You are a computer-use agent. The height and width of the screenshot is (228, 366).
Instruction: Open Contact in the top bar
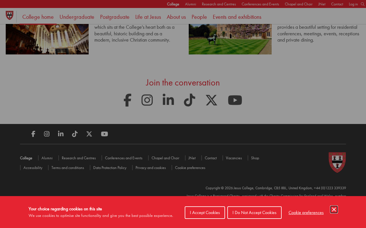pyautogui.click(x=337, y=4)
